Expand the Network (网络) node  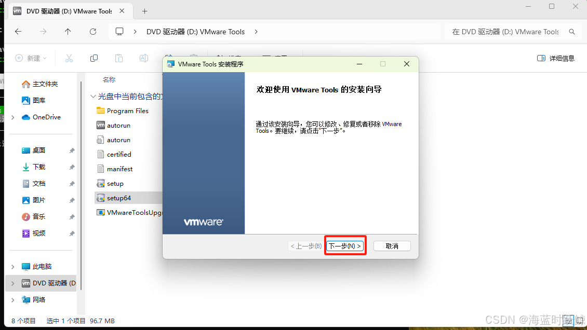(13, 300)
